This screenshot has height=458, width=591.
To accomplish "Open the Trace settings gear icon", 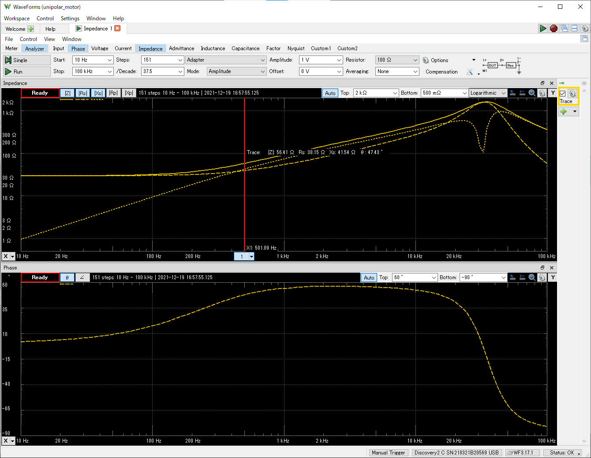I will click(x=572, y=93).
